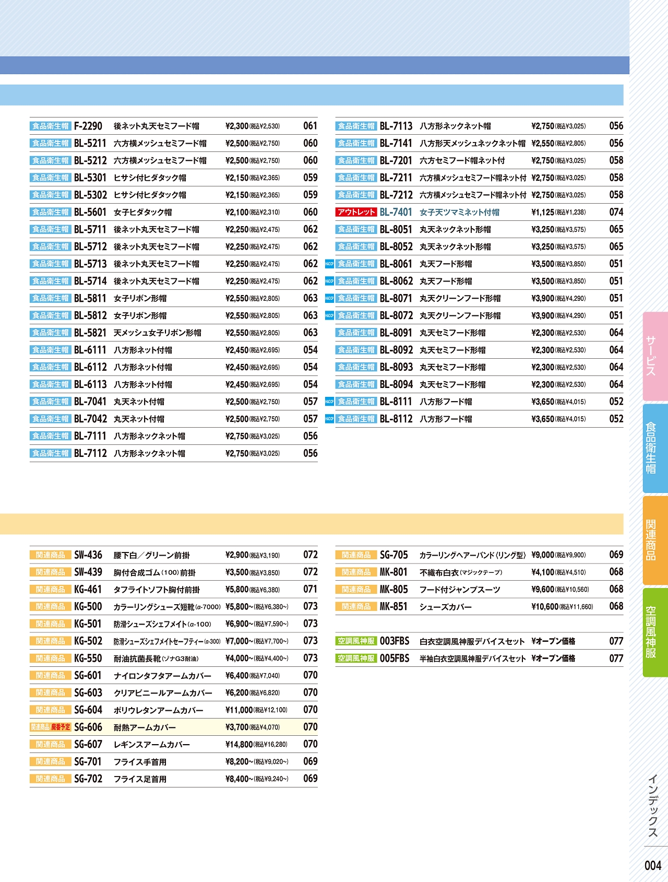Select the orange 関連商品 side tab
Viewport: 668px width, 882px height.
point(654,540)
